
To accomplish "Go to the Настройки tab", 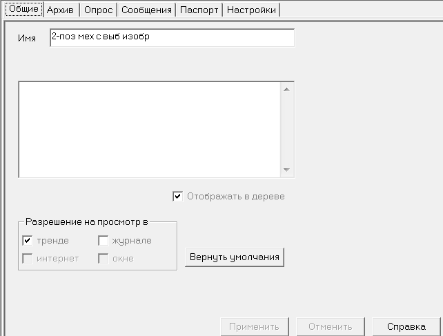I will pos(251,10).
